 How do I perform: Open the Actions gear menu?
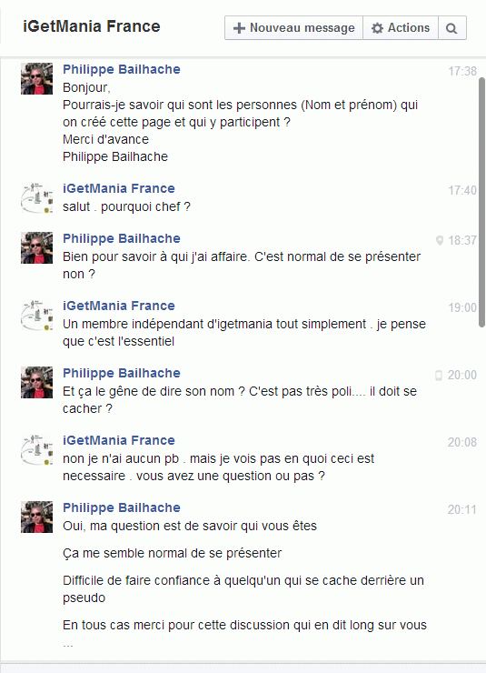tap(401, 28)
